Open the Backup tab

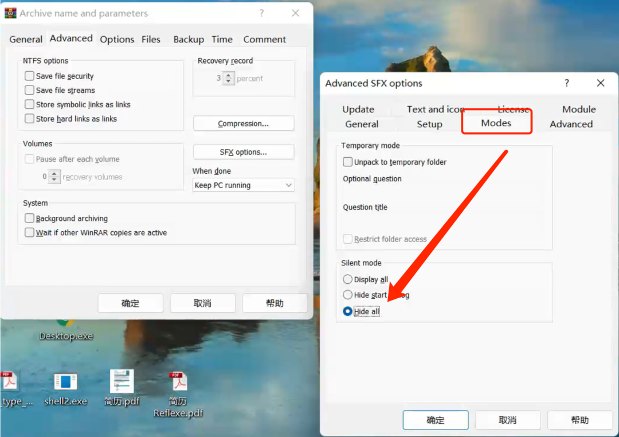pos(189,39)
